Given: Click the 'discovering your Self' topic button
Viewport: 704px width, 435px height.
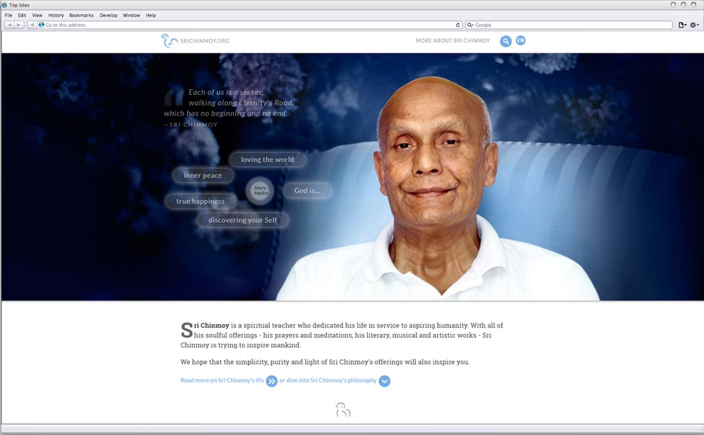Looking at the screenshot, I should coord(243,220).
